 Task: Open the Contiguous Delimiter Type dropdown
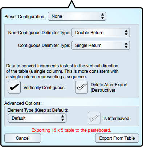tap(101, 45)
